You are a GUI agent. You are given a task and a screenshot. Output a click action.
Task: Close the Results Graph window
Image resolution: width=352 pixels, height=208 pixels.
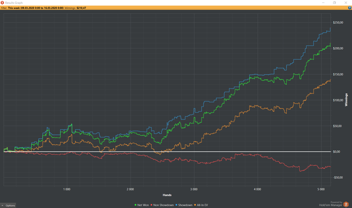click(x=346, y=3)
